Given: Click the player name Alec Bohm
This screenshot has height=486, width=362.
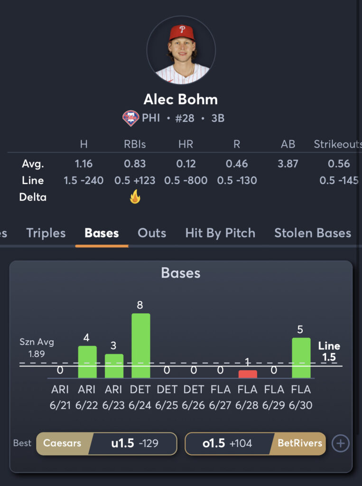Looking at the screenshot, I should (181, 100).
